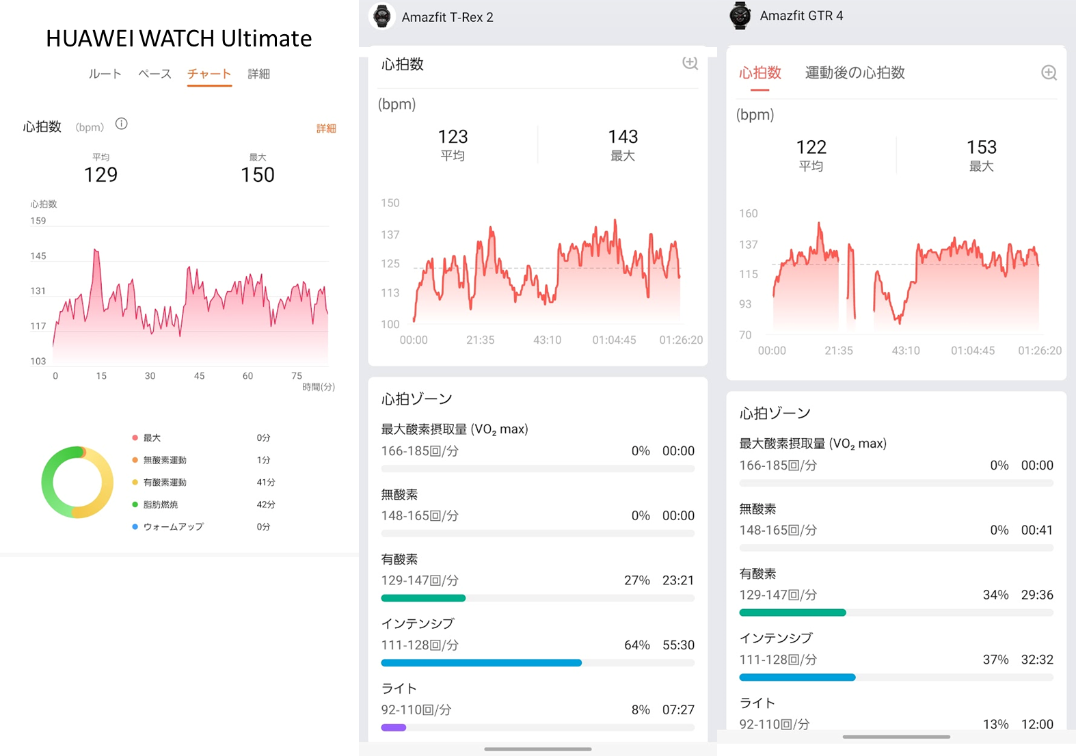1076x756 pixels.
Task: Tap the 55:30 intensive time in T-Rex 2 panel
Action: coord(678,645)
